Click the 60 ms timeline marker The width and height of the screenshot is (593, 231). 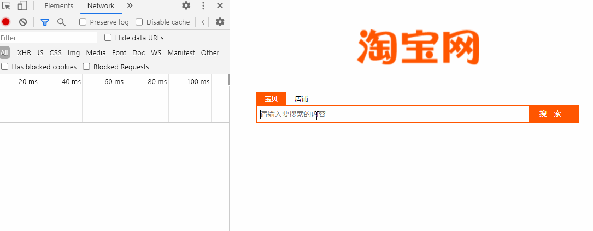tap(114, 82)
